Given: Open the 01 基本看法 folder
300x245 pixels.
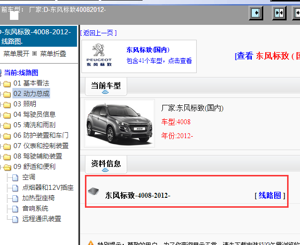Looking at the screenshot, I should tap(31, 83).
